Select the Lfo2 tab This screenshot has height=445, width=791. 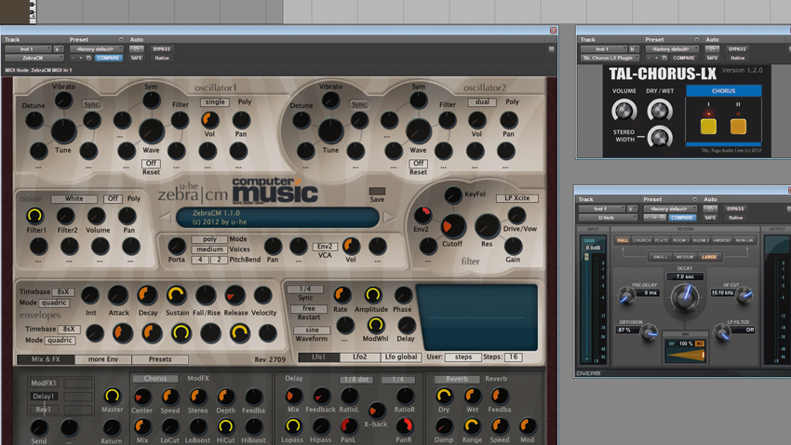(x=360, y=357)
